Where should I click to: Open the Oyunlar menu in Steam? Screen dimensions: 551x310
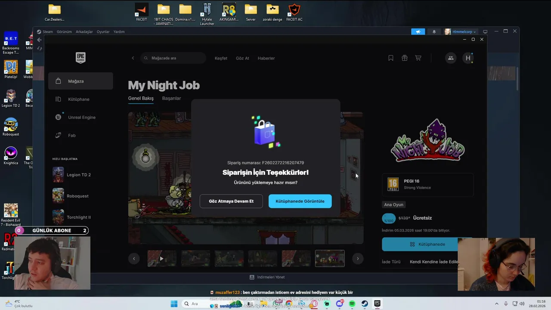(103, 31)
